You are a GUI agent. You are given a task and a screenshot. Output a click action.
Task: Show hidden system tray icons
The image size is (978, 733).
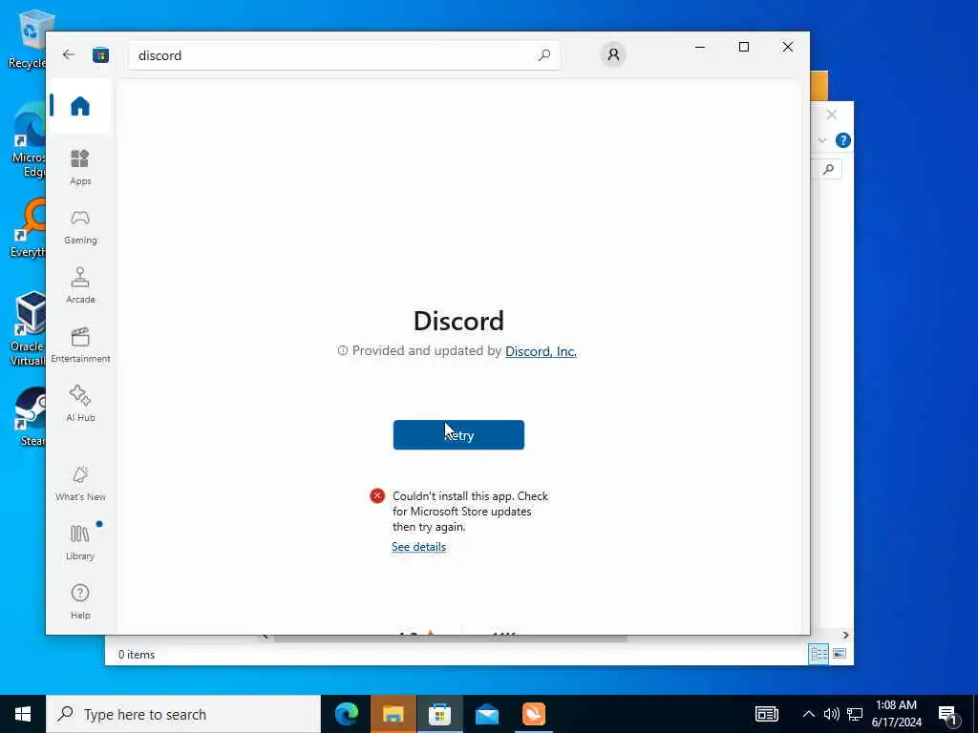[808, 714]
